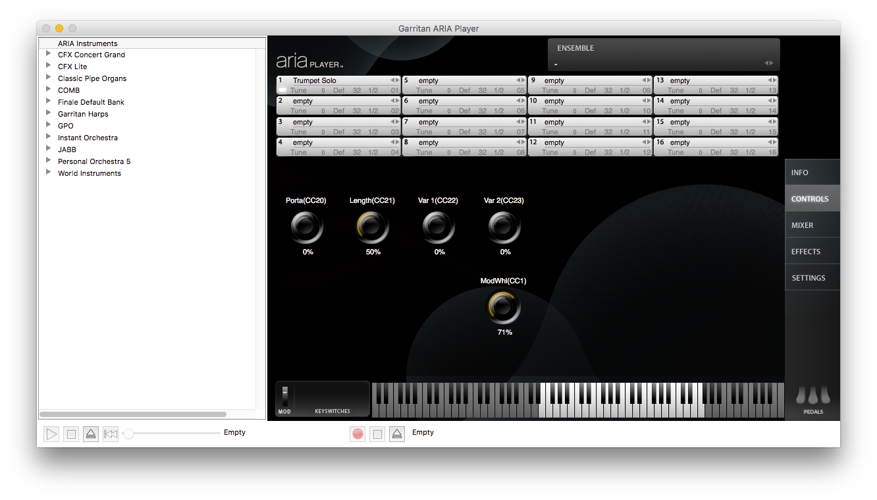Screen dimensions: 877x500
Task: Start playback with the MIDI player Play button
Action: 51,434
